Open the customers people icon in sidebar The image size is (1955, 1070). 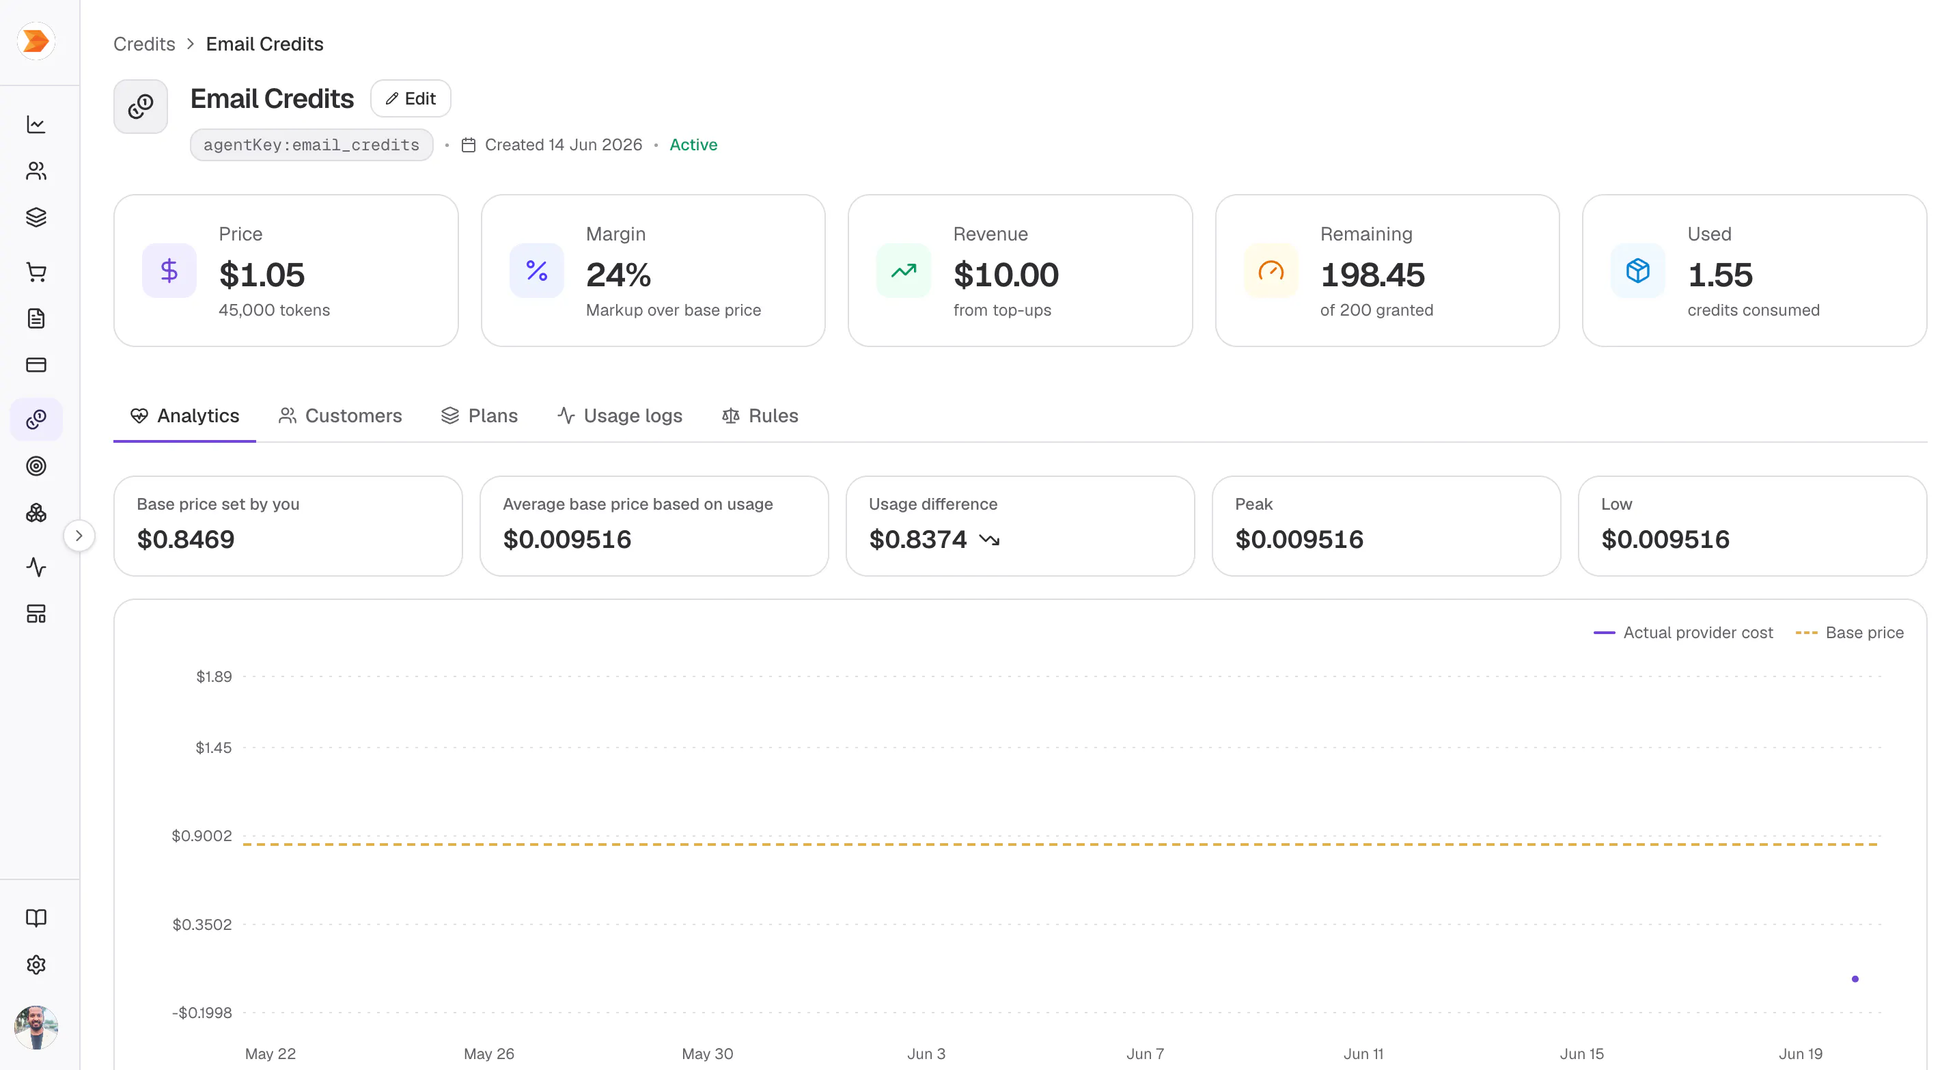pos(36,171)
